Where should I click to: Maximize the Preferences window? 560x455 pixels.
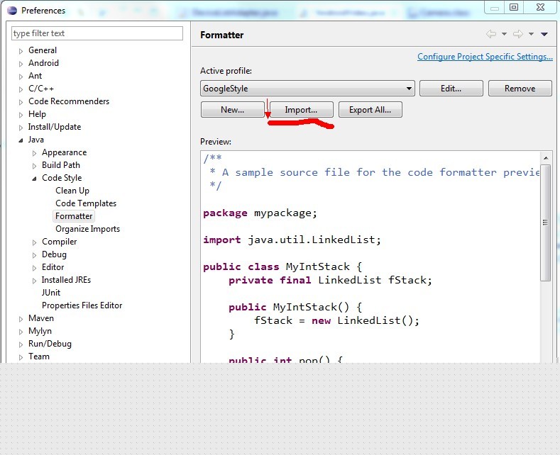(x=514, y=7)
